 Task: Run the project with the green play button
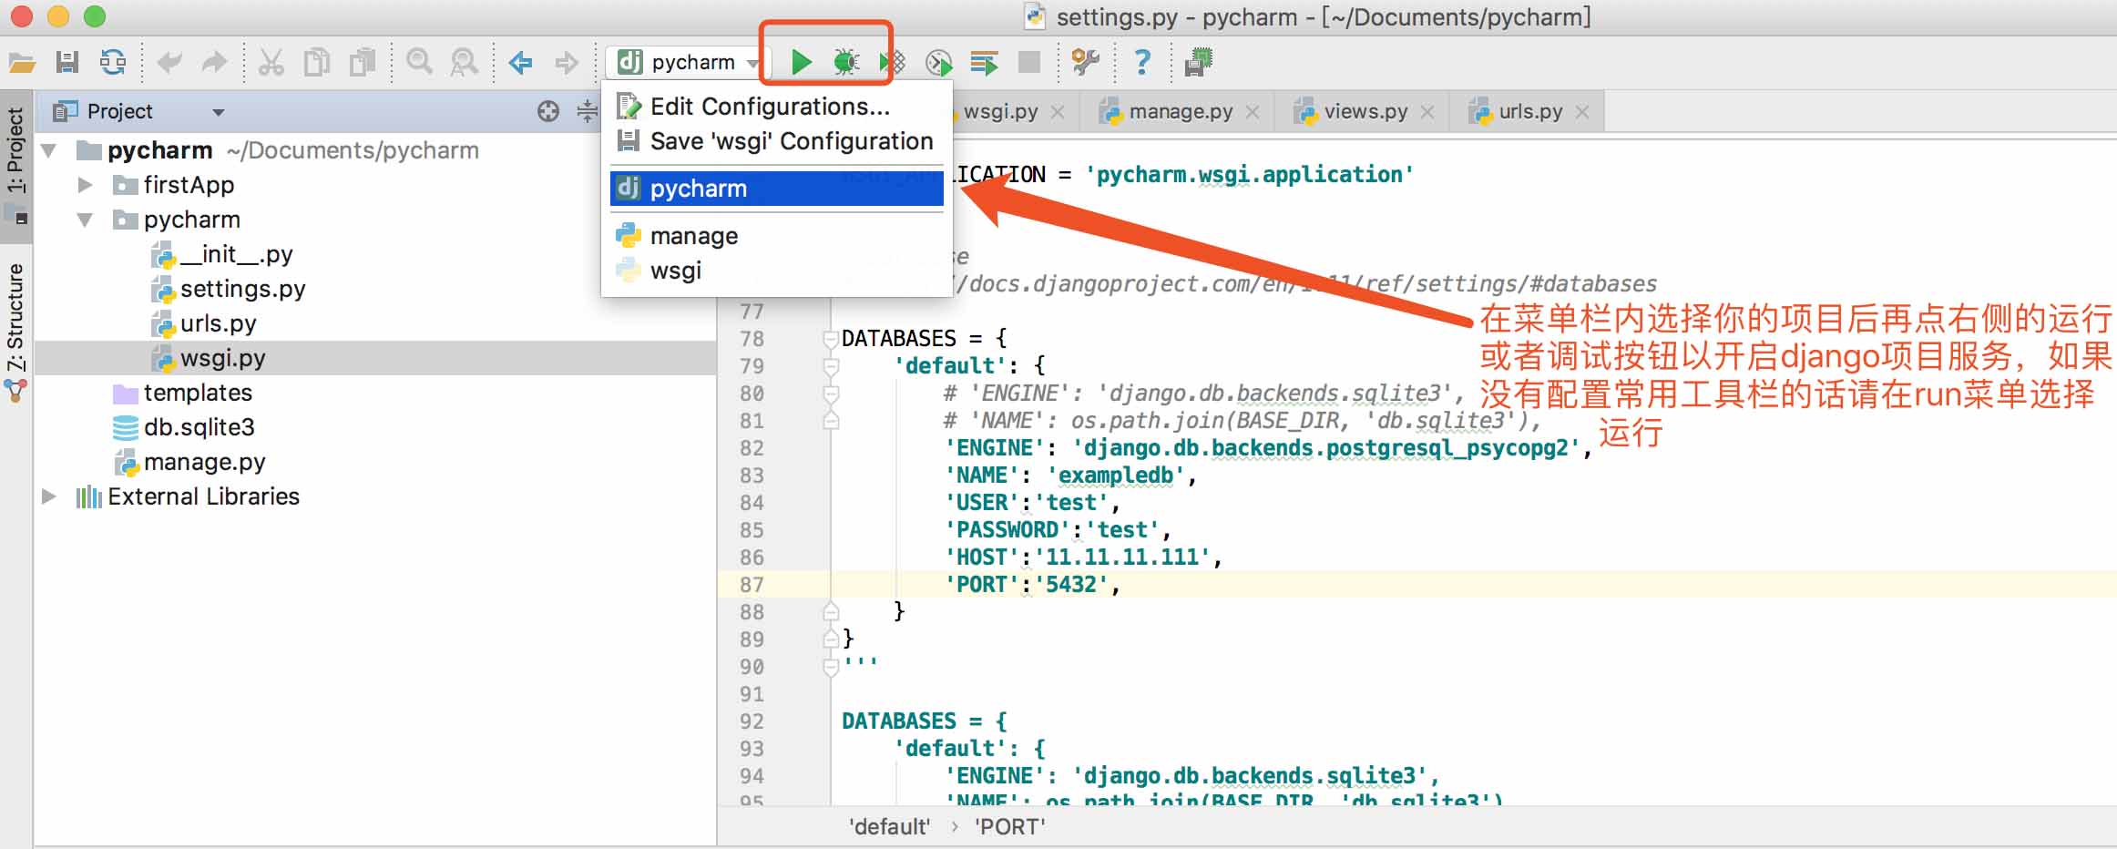(x=802, y=62)
